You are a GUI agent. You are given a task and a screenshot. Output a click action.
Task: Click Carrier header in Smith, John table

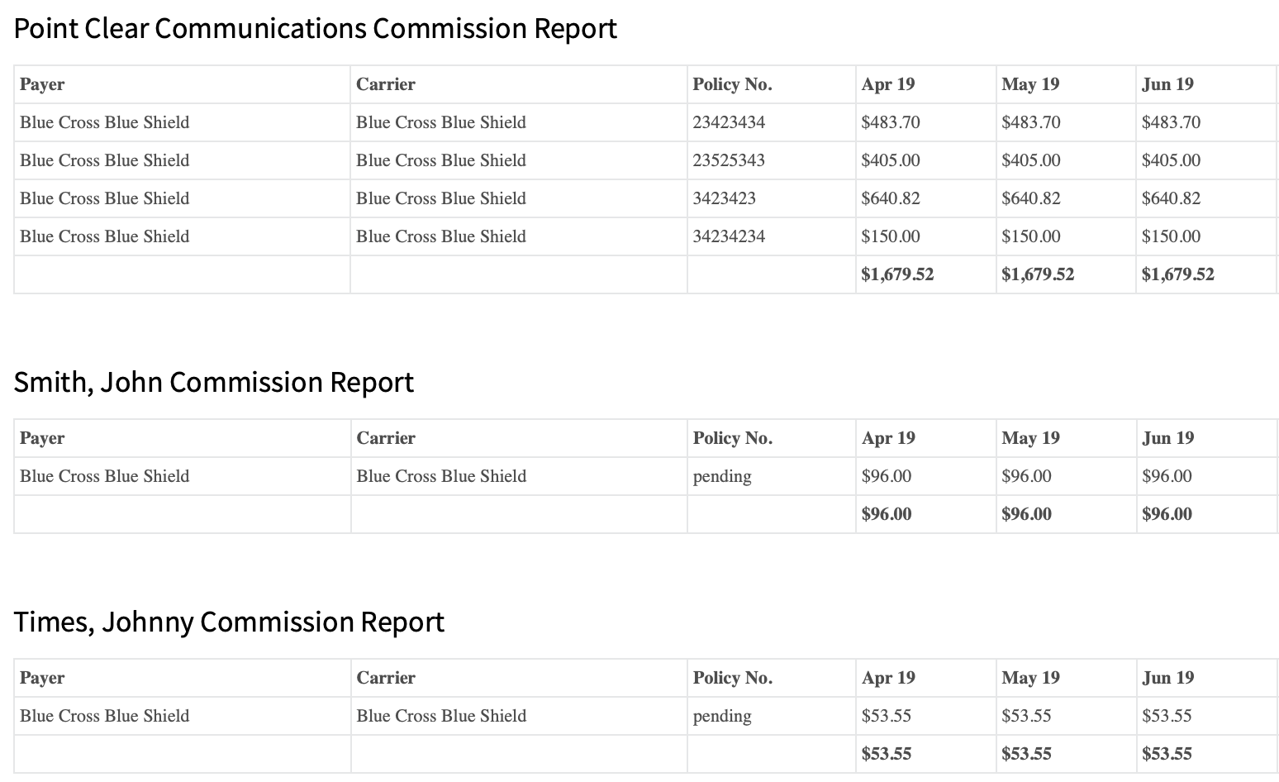[386, 438]
